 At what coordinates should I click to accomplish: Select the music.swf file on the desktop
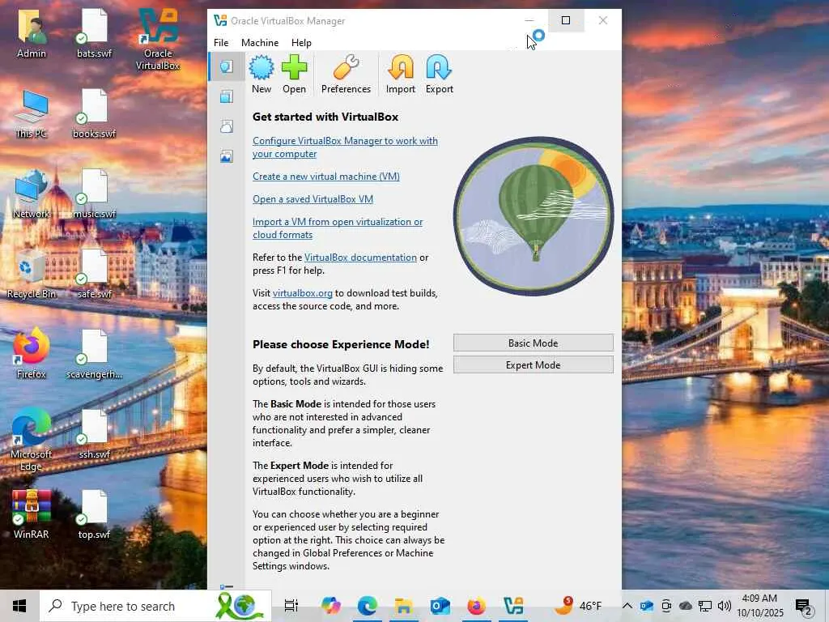coord(94,194)
